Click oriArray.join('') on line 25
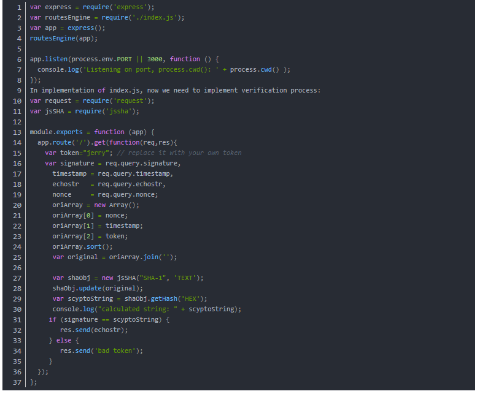This screenshot has width=477, height=394. [x=141, y=257]
